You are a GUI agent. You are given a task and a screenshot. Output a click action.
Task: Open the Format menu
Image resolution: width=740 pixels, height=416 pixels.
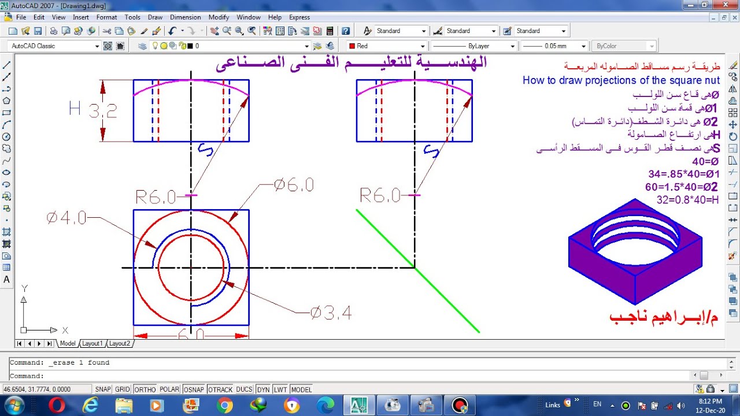(x=106, y=17)
